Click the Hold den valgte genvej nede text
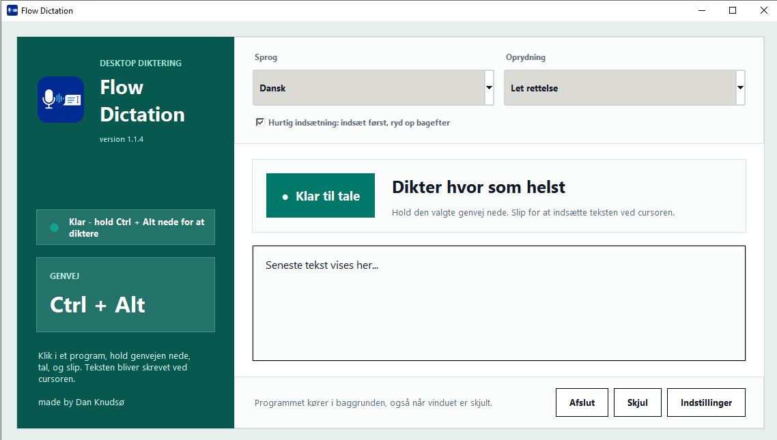The width and height of the screenshot is (777, 440). point(533,212)
